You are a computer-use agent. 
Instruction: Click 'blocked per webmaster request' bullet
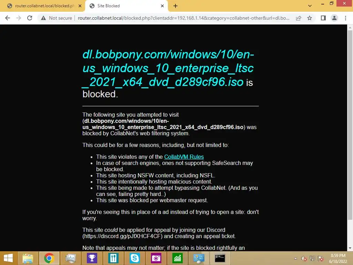click(152, 200)
